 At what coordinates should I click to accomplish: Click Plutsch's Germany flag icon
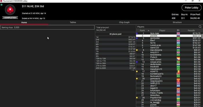pyautogui.click(x=178, y=57)
